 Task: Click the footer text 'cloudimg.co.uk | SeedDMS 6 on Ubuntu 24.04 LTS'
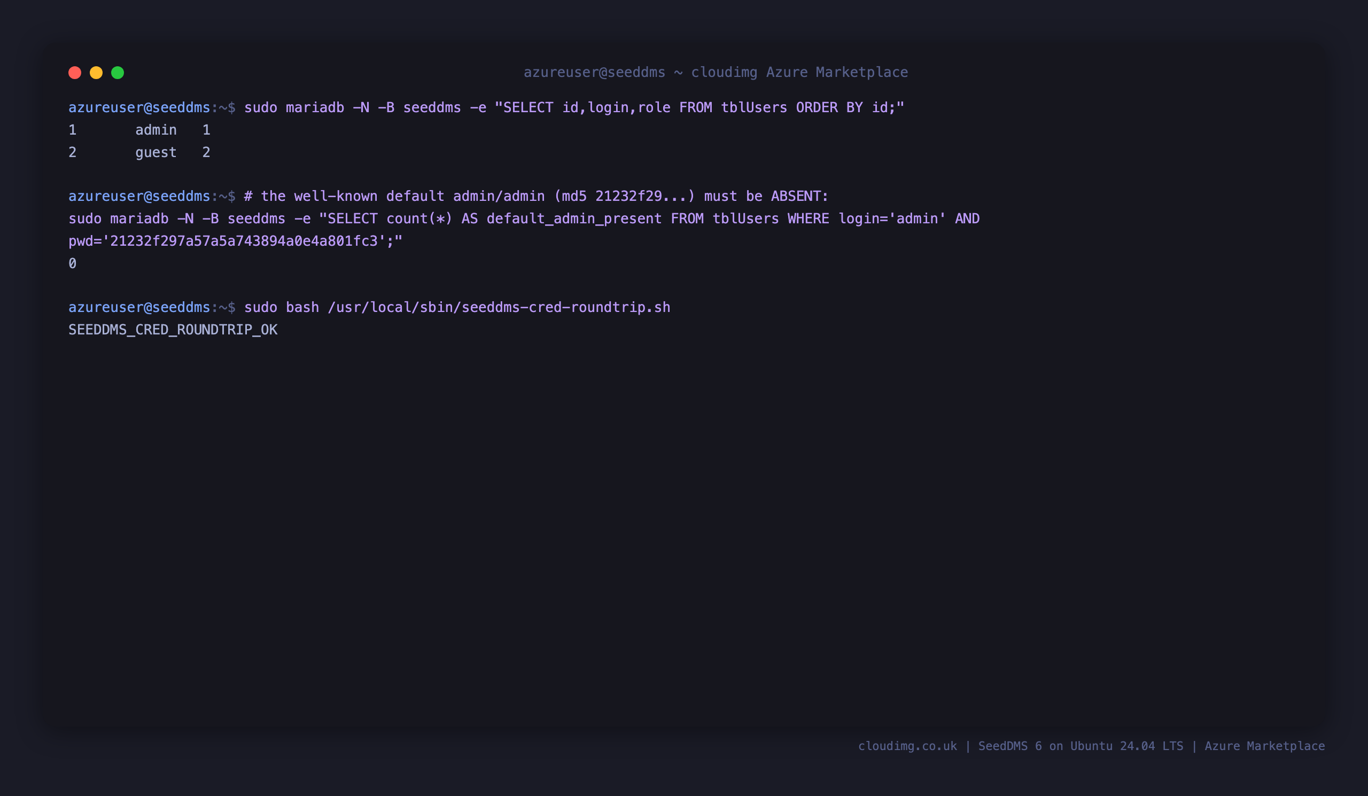click(x=1021, y=746)
